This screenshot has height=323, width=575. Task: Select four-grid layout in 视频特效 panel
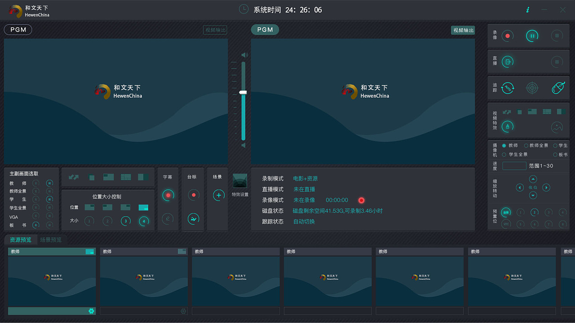point(547,112)
